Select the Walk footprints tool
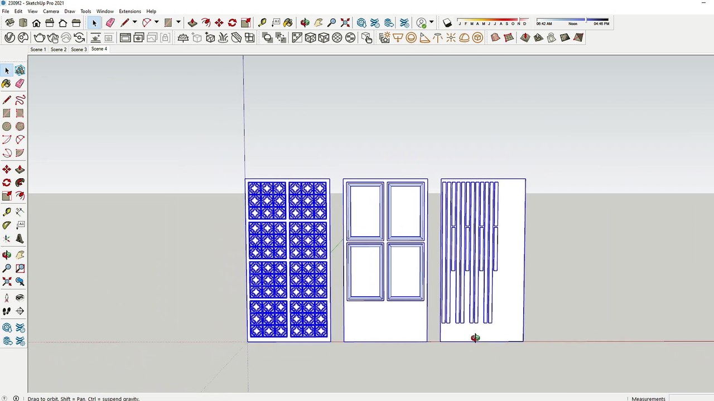714x401 pixels. [7, 311]
